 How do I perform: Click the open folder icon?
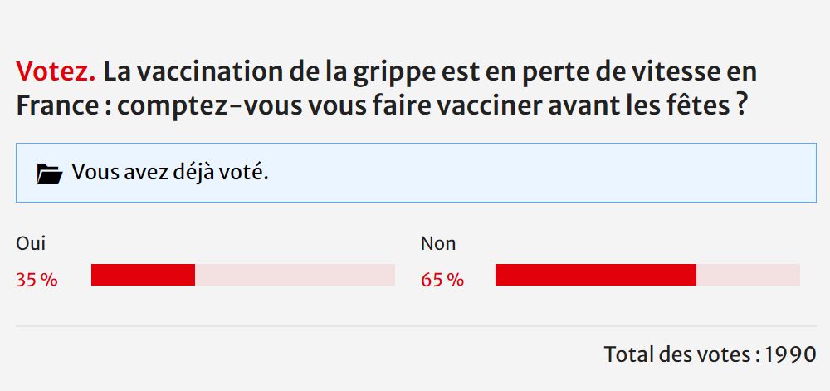(x=50, y=174)
